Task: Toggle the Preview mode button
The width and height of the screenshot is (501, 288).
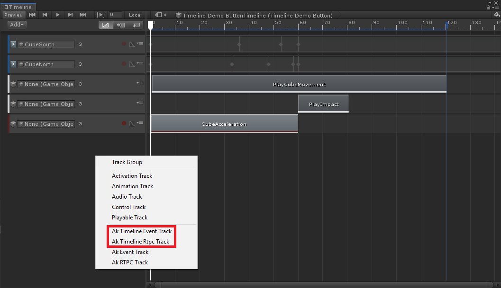Action: pos(13,15)
